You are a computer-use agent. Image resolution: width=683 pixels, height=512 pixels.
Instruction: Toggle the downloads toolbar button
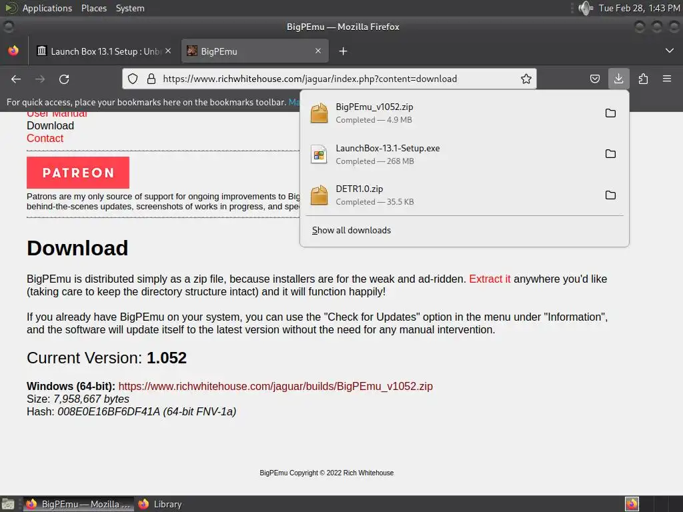618,79
